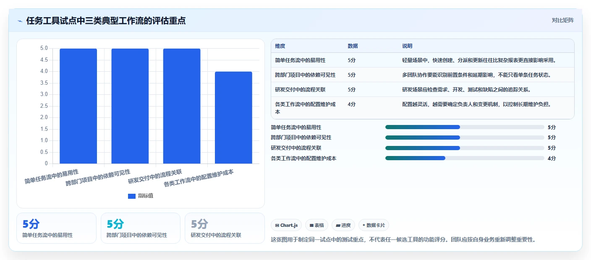This screenshot has width=591, height=260.
Task: Click the 简单任务流中的易用性 chart bar
Action: click(x=78, y=106)
